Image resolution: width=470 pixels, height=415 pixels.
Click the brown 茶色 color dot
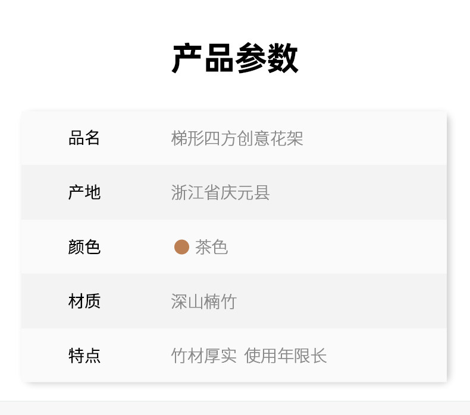181,247
